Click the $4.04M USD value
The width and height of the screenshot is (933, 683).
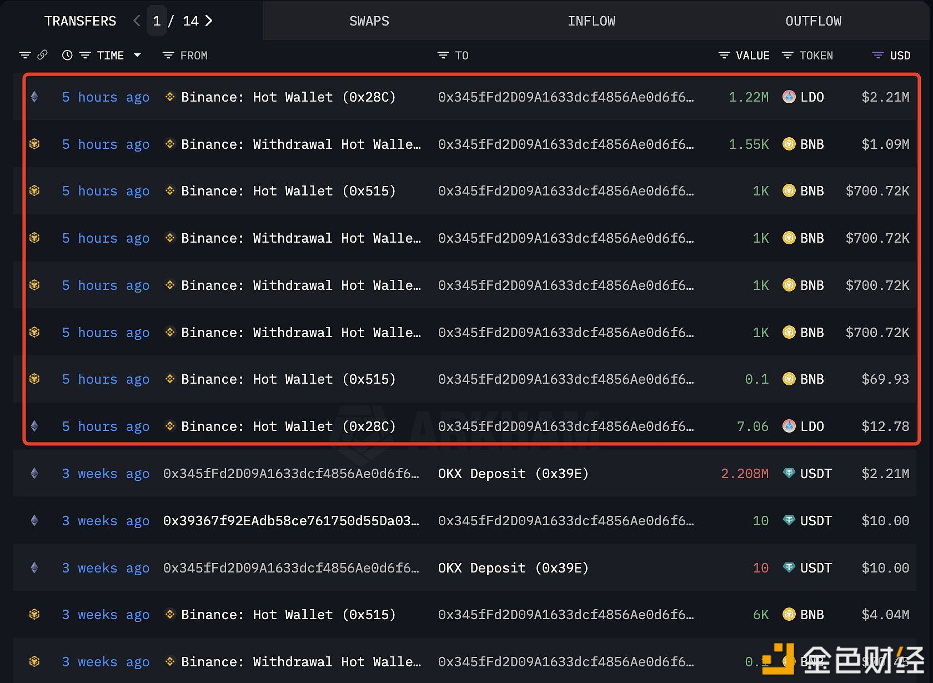click(885, 615)
